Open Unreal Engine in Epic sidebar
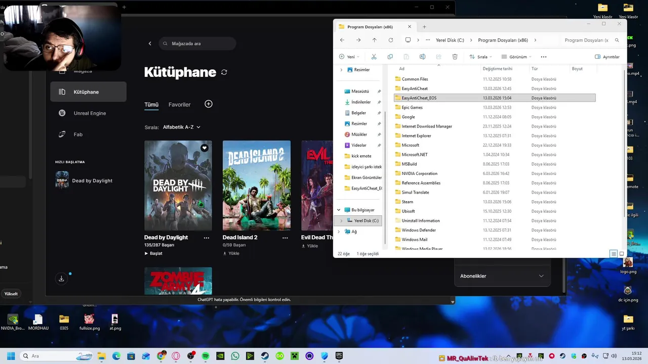The image size is (648, 364). 88,113
